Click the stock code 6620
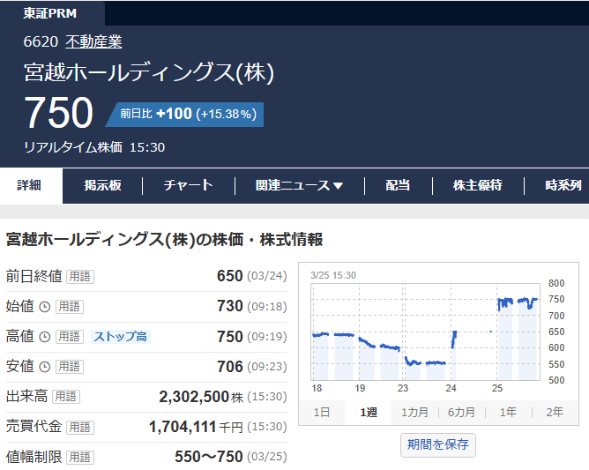This screenshot has width=589, height=470. click(41, 41)
